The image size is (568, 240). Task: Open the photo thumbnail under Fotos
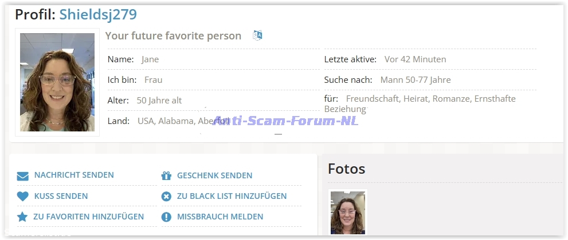[348, 213]
